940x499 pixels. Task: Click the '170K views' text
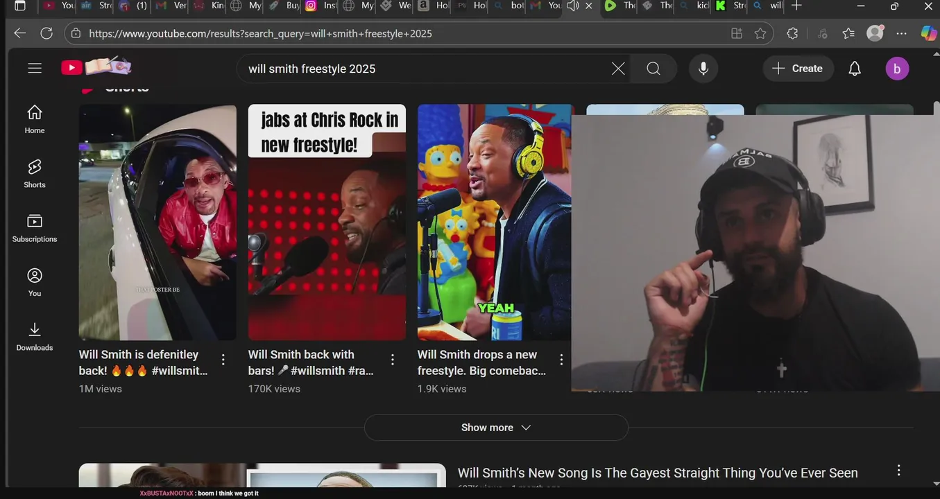(x=274, y=389)
